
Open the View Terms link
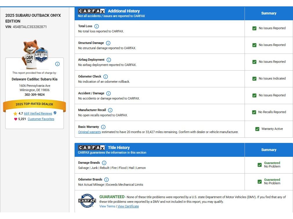point(107,206)
